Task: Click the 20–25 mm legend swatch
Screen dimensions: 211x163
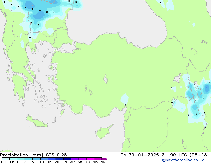Action: coord(60,159)
